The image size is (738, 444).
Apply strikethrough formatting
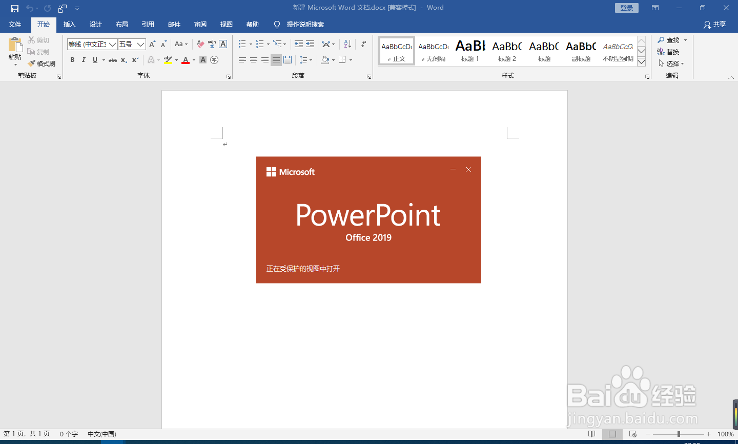(113, 60)
